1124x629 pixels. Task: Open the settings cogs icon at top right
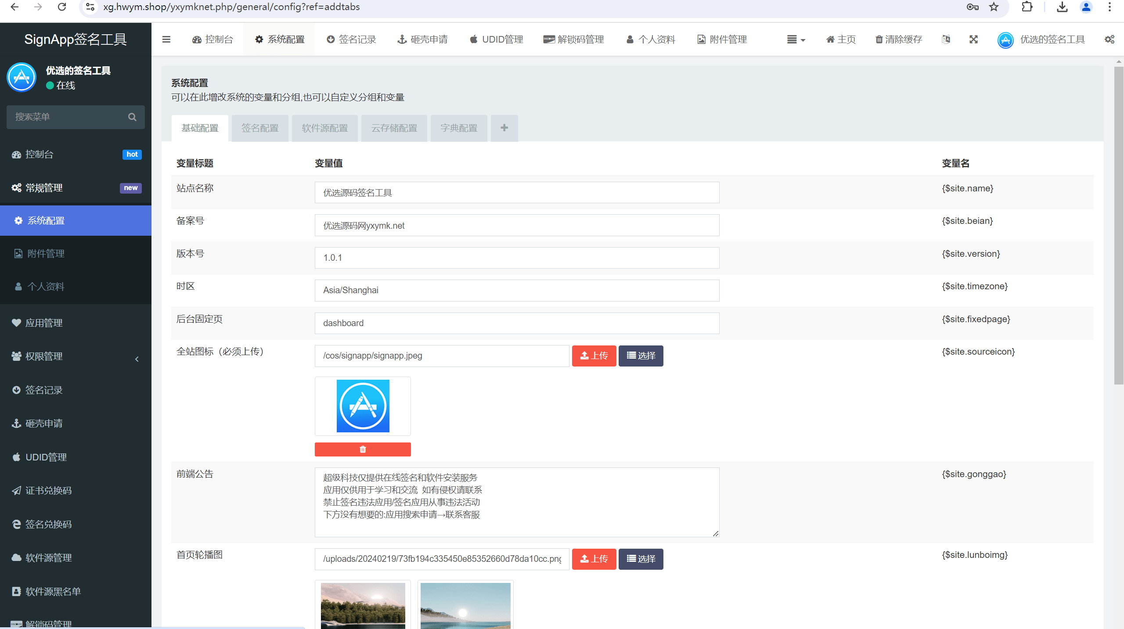1109,40
